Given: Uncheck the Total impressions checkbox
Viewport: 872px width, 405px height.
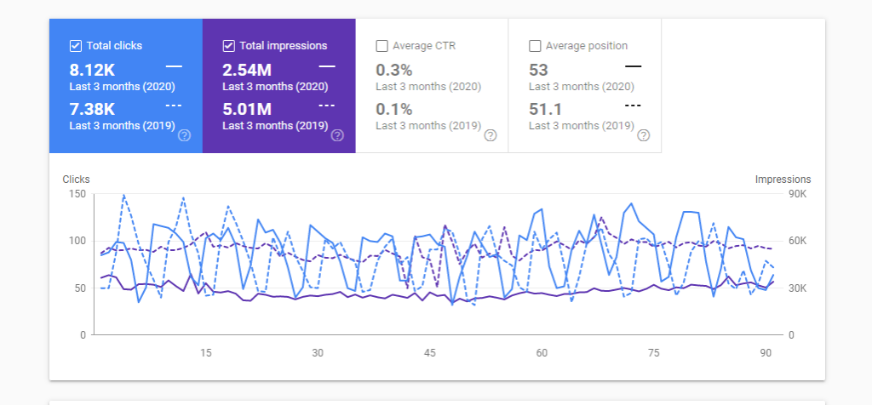Looking at the screenshot, I should point(228,46).
